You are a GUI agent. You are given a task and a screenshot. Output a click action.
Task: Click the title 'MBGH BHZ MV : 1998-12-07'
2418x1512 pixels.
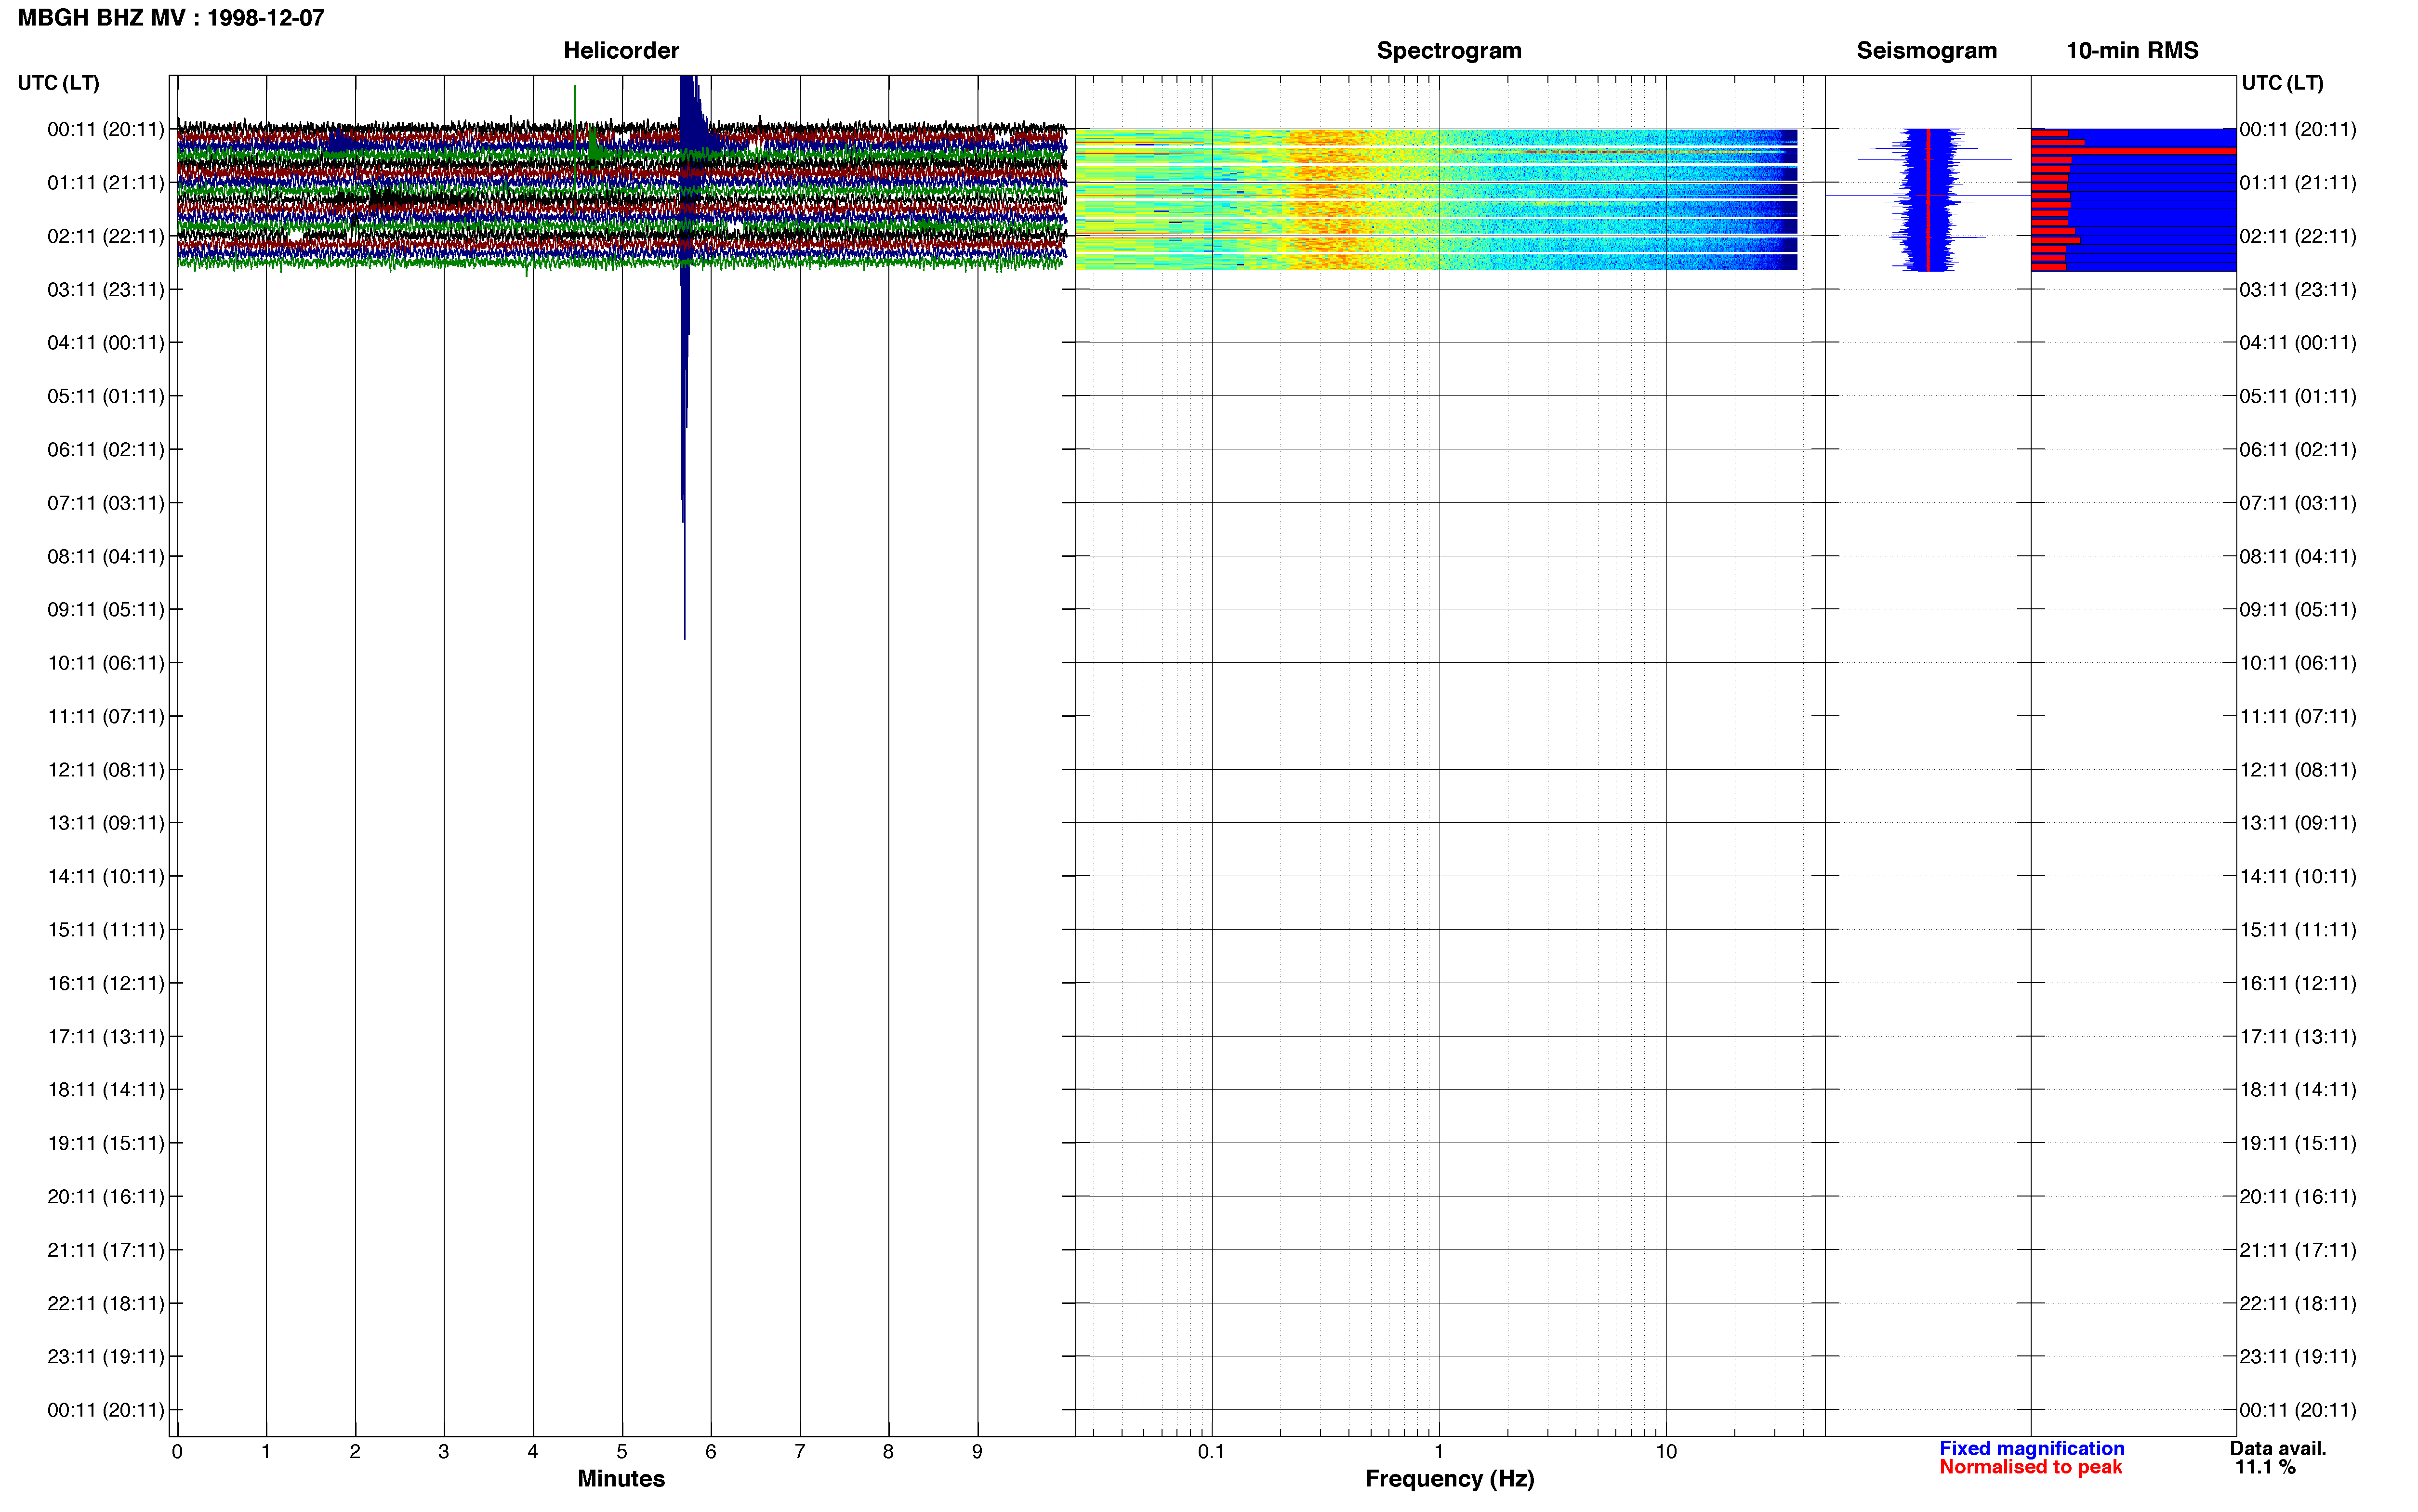click(x=171, y=18)
